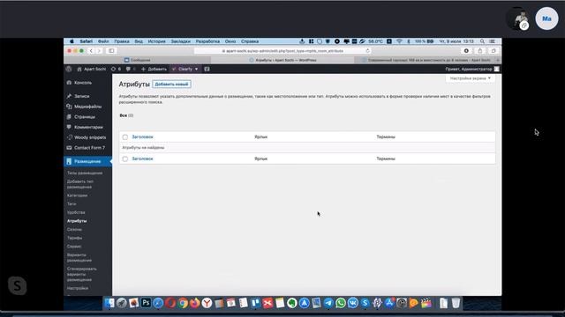
Task: Open WhatsApp from the Dock
Action: tap(341, 303)
